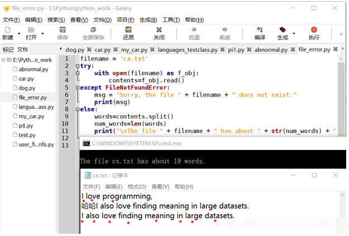The width and height of the screenshot is (349, 236).
Task: Select pi1.py in the document tree
Action: (26, 126)
